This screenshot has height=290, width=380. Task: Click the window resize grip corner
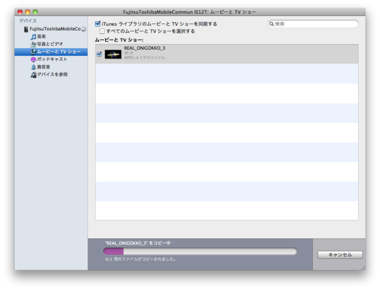tap(363, 267)
